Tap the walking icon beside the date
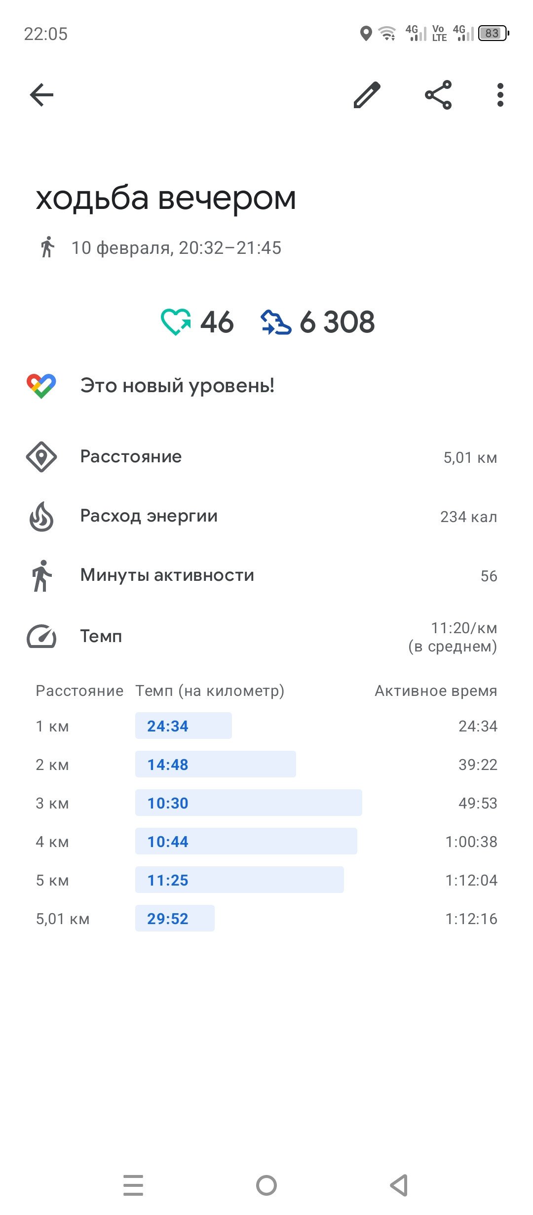Image resolution: width=533 pixels, height=1215 pixels. pyautogui.click(x=47, y=247)
